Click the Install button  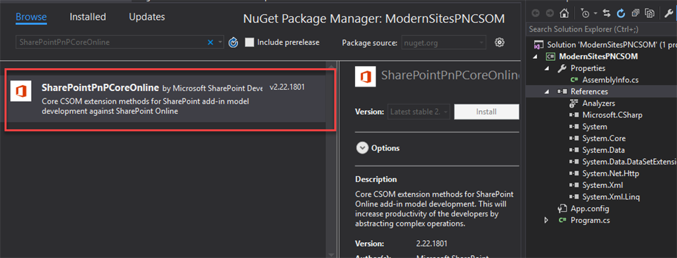tap(486, 112)
